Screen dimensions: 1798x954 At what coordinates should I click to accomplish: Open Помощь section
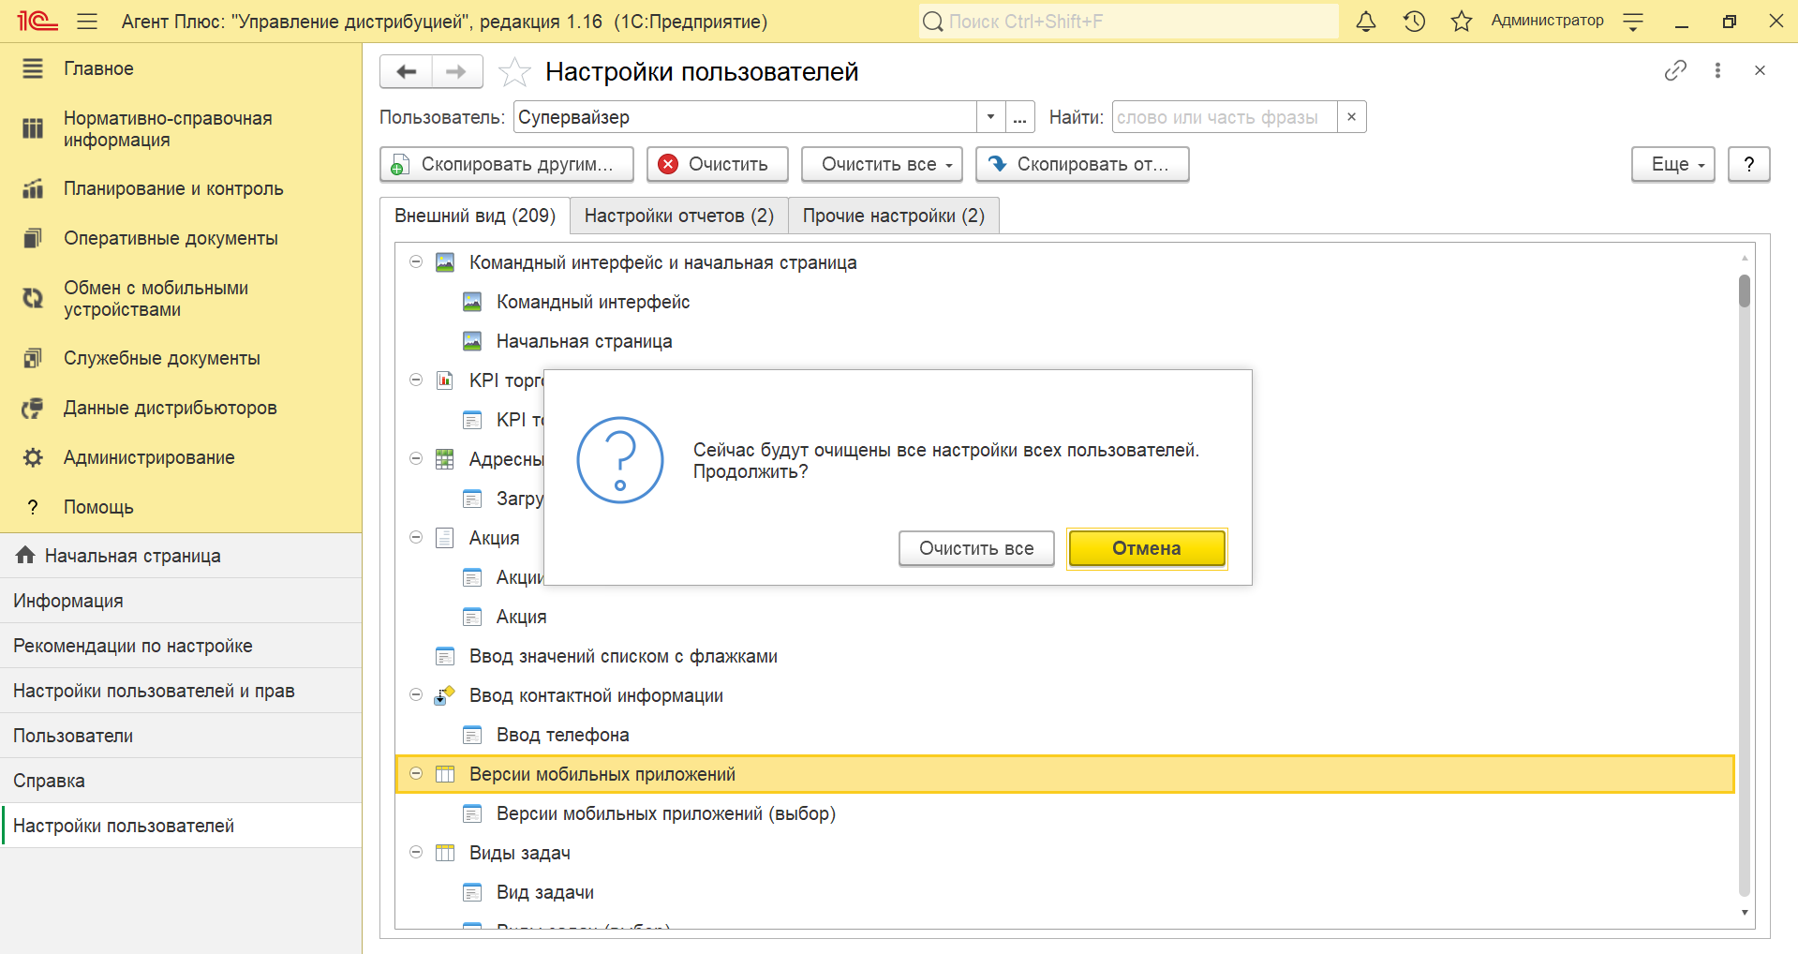click(181, 507)
